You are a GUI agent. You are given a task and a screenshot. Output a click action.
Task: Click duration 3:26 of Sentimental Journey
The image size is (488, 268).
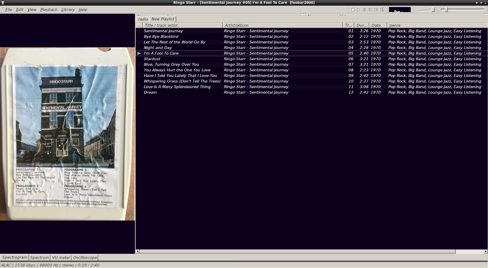pyautogui.click(x=364, y=31)
